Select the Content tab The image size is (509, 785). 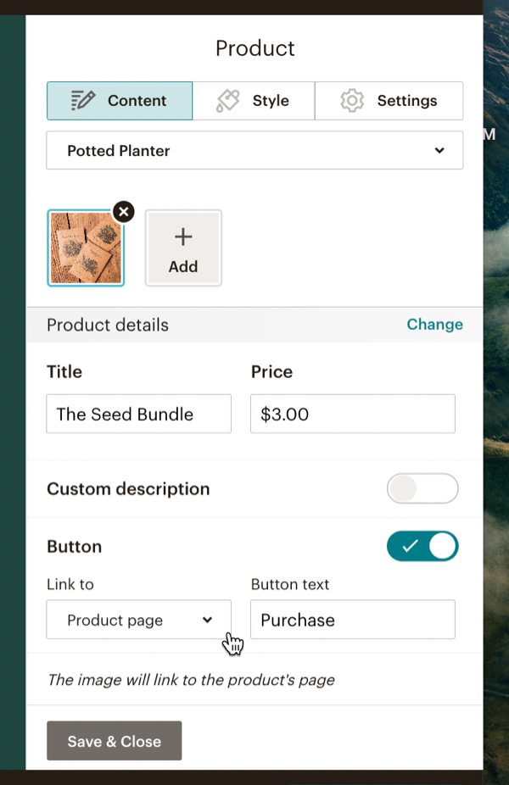pos(120,101)
